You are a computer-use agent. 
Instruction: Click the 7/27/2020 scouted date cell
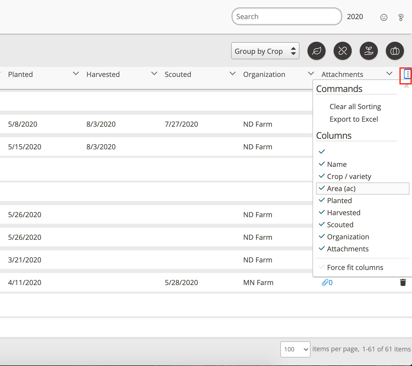click(181, 124)
